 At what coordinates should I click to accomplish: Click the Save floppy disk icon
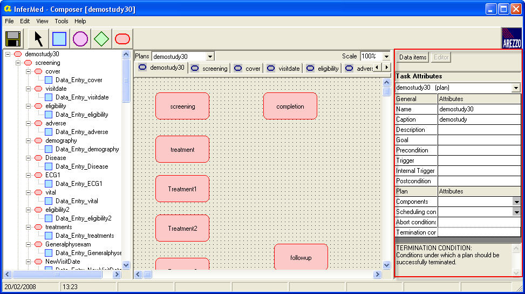click(13, 39)
